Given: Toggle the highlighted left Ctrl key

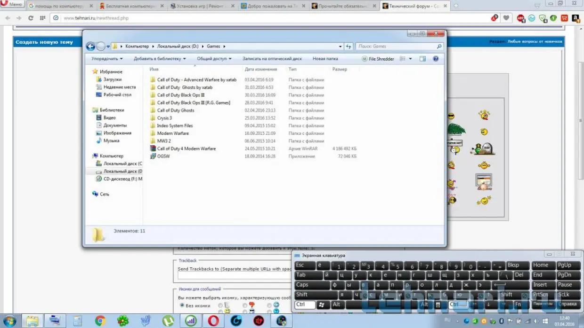Looking at the screenshot, I should [305, 305].
